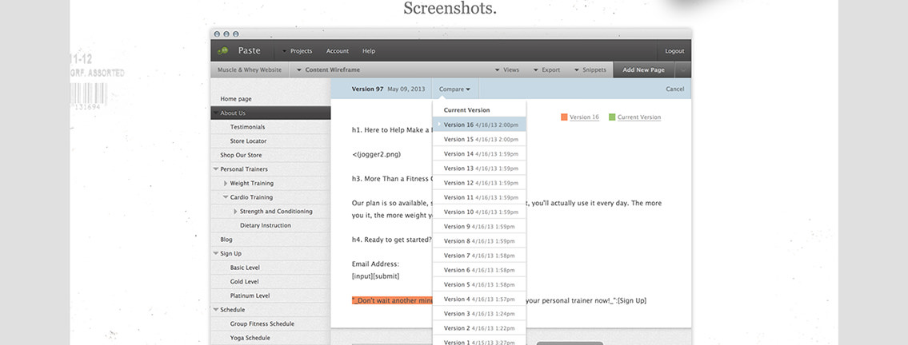The height and width of the screenshot is (345, 908).
Task: Collapse the Personal Trainers section arrow
Action: (x=216, y=169)
